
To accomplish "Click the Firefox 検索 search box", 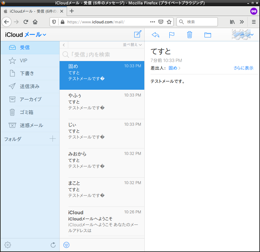I will pyautogui.click(x=197, y=22).
